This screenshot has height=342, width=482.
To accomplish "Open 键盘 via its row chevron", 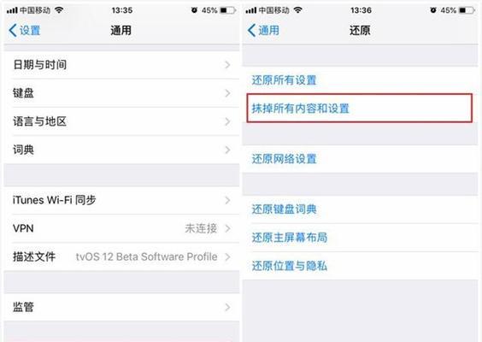I will (x=227, y=93).
